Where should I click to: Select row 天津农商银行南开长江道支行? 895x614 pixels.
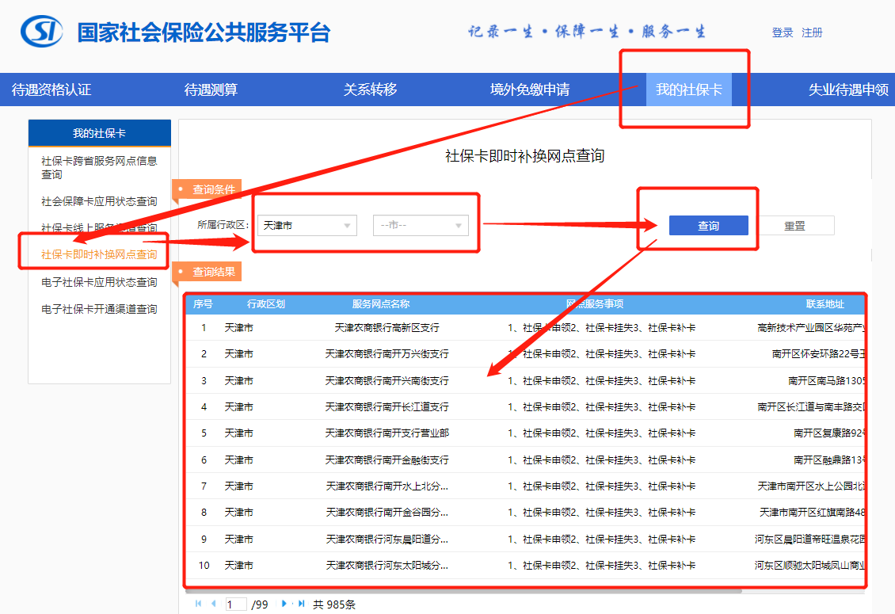point(525,406)
